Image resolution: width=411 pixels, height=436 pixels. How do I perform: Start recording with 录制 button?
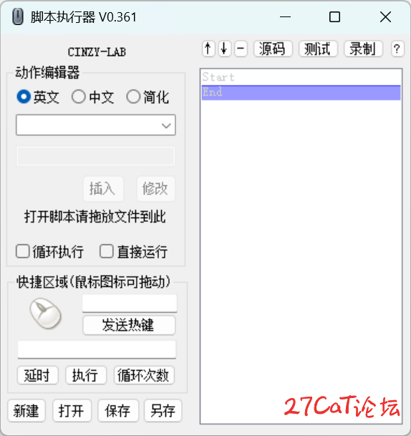click(x=363, y=49)
